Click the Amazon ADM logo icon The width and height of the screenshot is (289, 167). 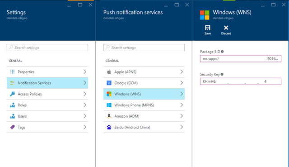[109, 116]
